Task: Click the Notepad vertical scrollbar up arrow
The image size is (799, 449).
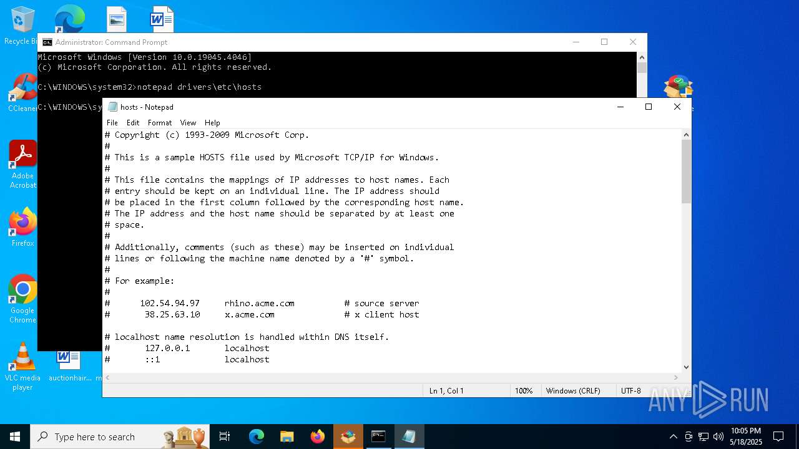Action: [x=686, y=135]
